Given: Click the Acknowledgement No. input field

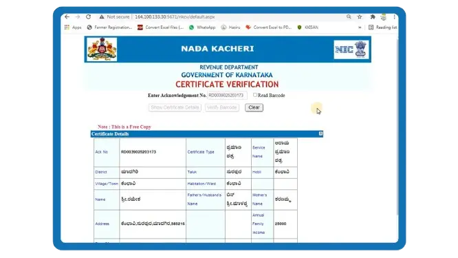Looking at the screenshot, I should pos(227,95).
